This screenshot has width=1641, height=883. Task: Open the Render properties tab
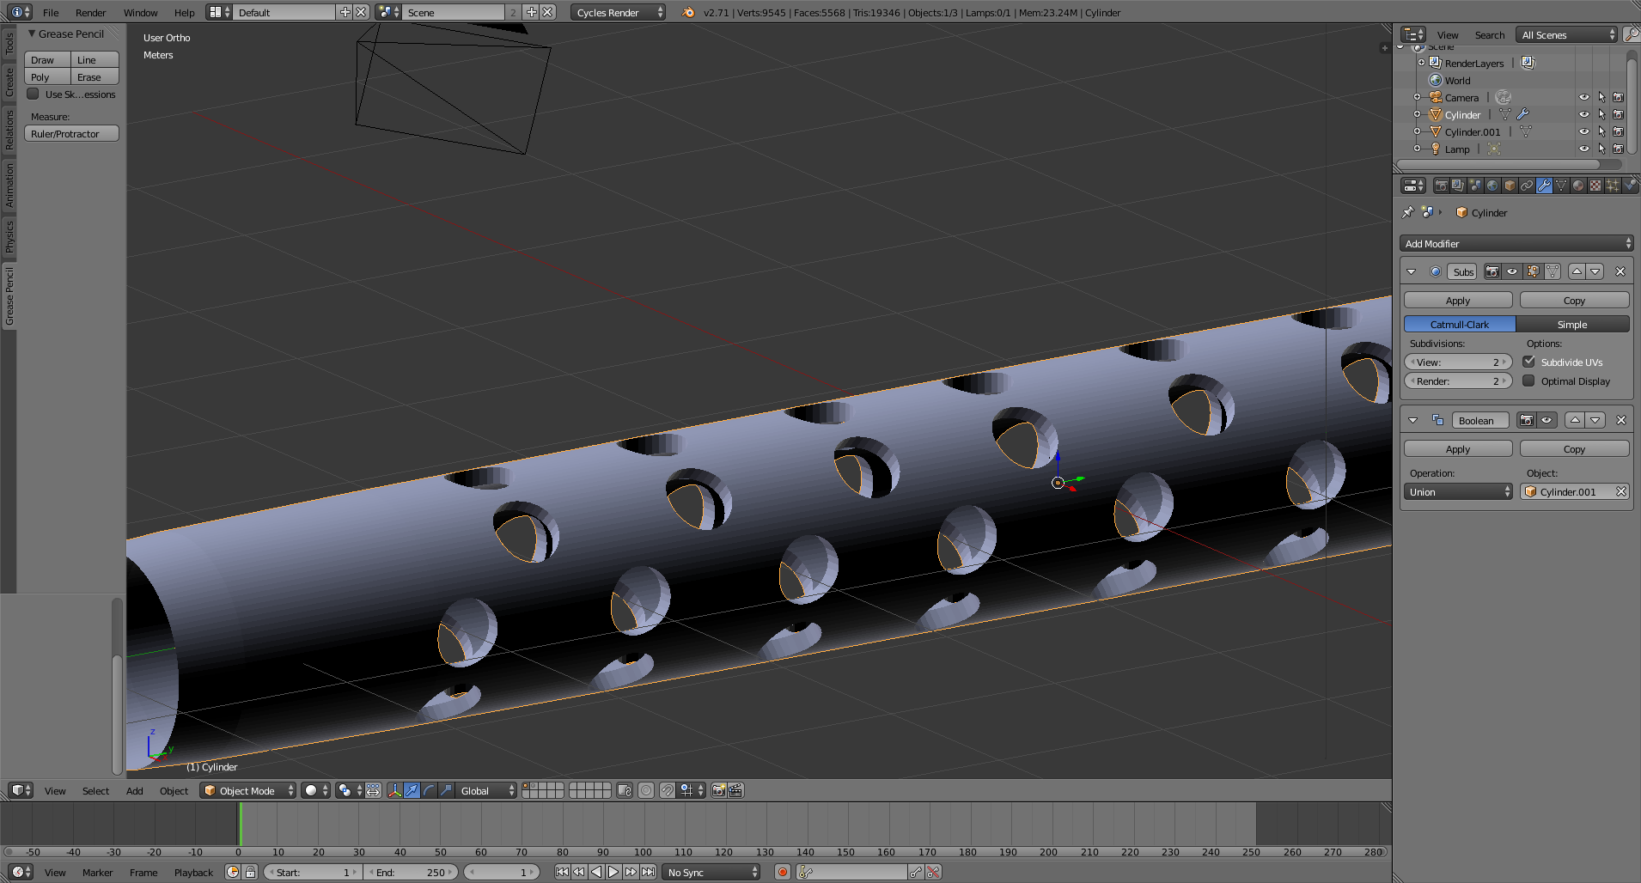click(1441, 186)
